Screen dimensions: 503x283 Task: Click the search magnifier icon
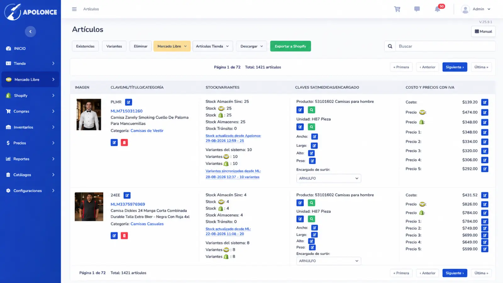click(x=390, y=46)
